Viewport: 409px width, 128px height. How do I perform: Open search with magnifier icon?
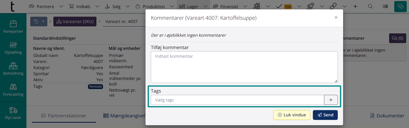370,7
